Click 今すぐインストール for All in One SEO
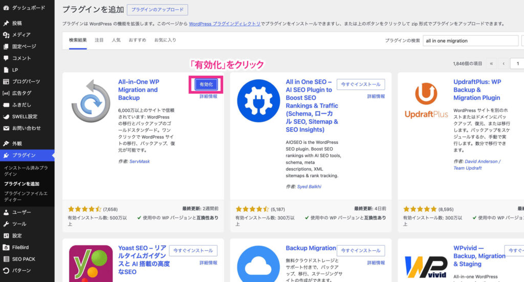The width and height of the screenshot is (524, 282). (x=361, y=84)
